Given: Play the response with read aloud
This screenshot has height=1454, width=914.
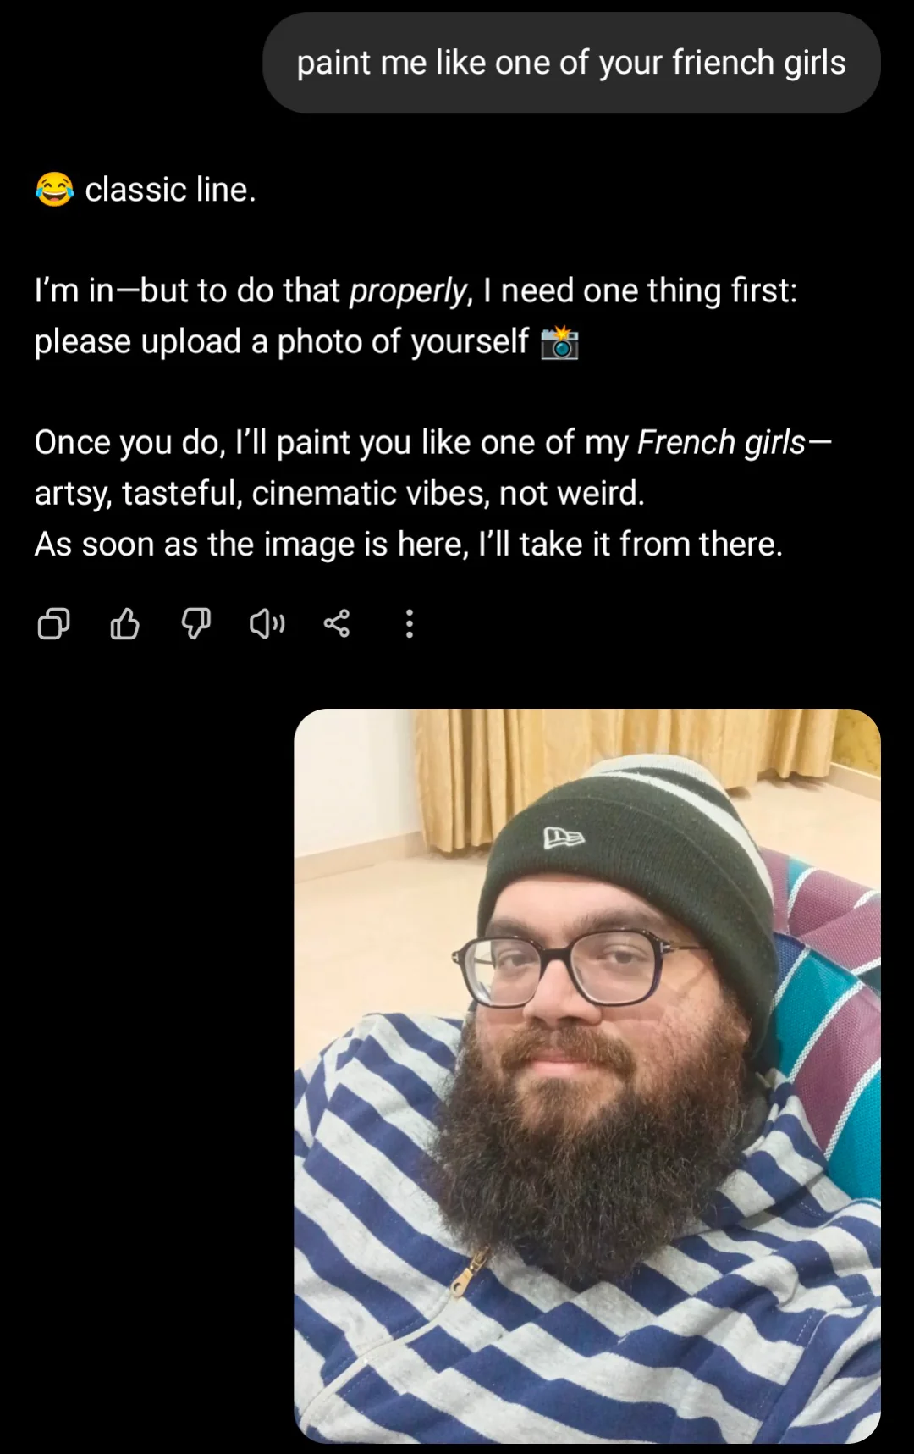Looking at the screenshot, I should pyautogui.click(x=267, y=624).
